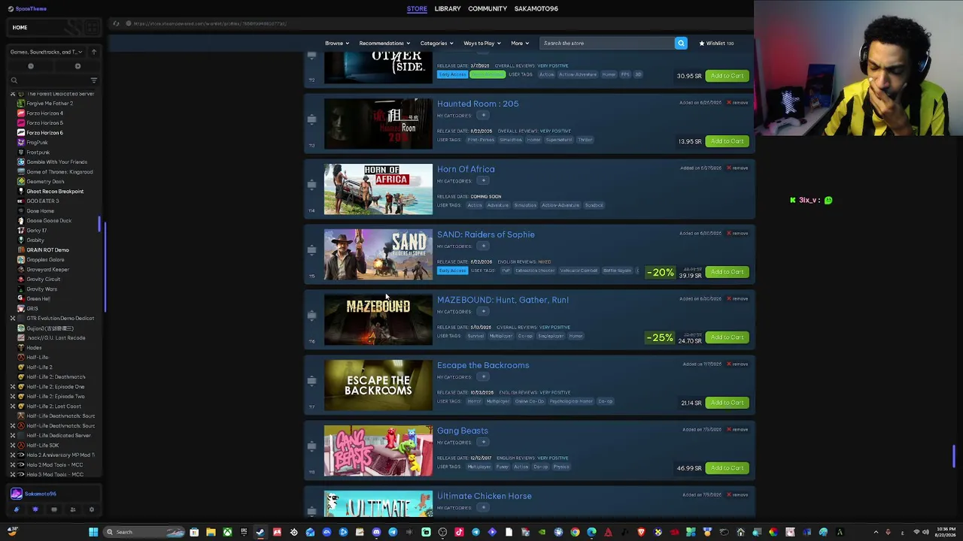Viewport: 963px width, 541px height.
Task: Grab the reorder handle for Haunted Room : 205
Action: [311, 119]
